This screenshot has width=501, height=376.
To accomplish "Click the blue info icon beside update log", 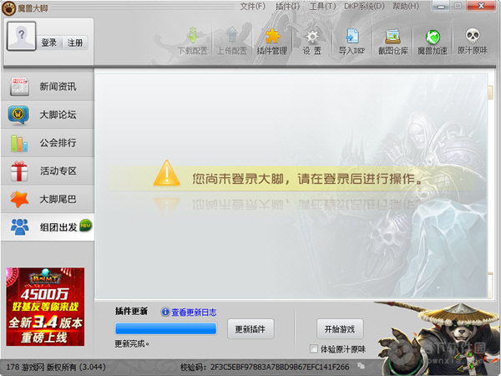I will [165, 312].
